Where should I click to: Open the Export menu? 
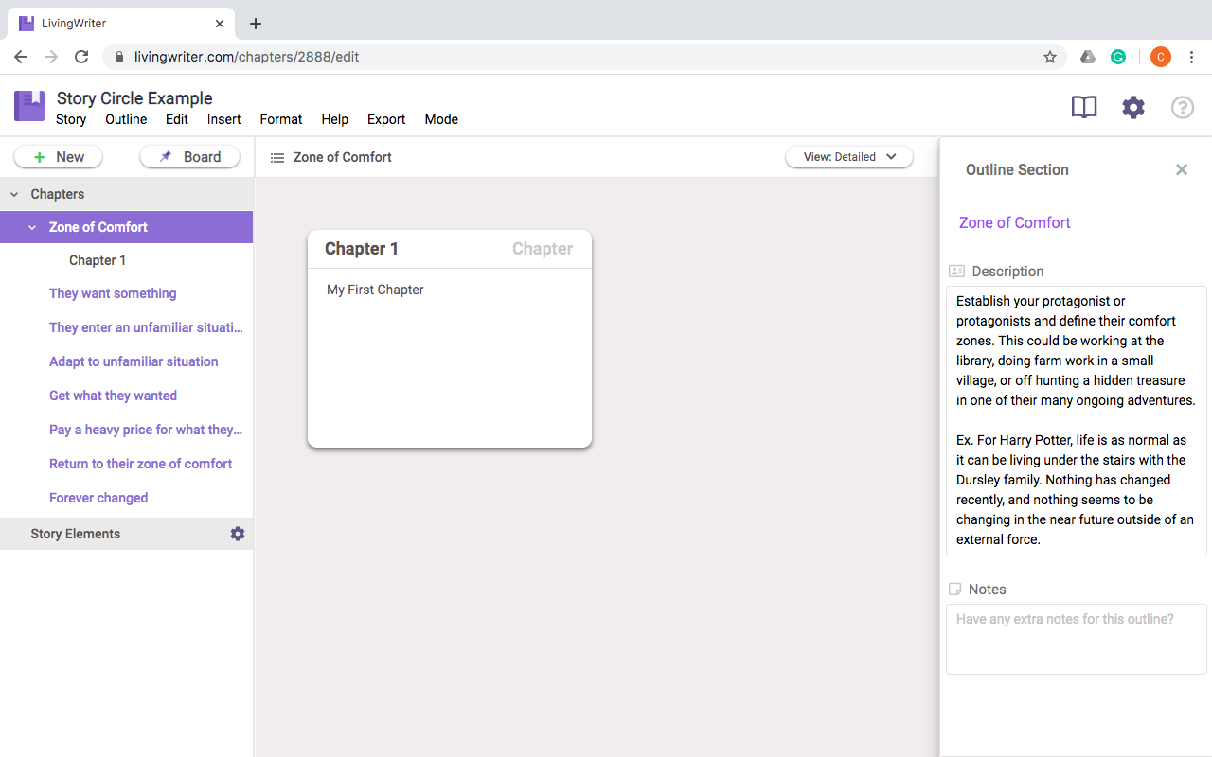(386, 119)
